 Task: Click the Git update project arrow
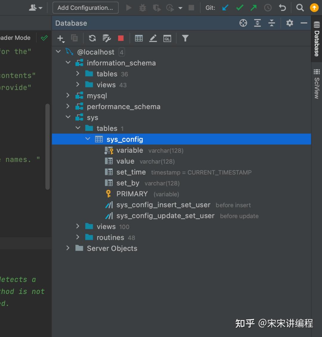pyautogui.click(x=225, y=8)
